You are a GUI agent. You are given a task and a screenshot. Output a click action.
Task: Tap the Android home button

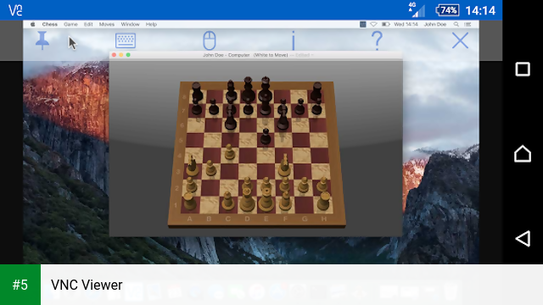523,153
